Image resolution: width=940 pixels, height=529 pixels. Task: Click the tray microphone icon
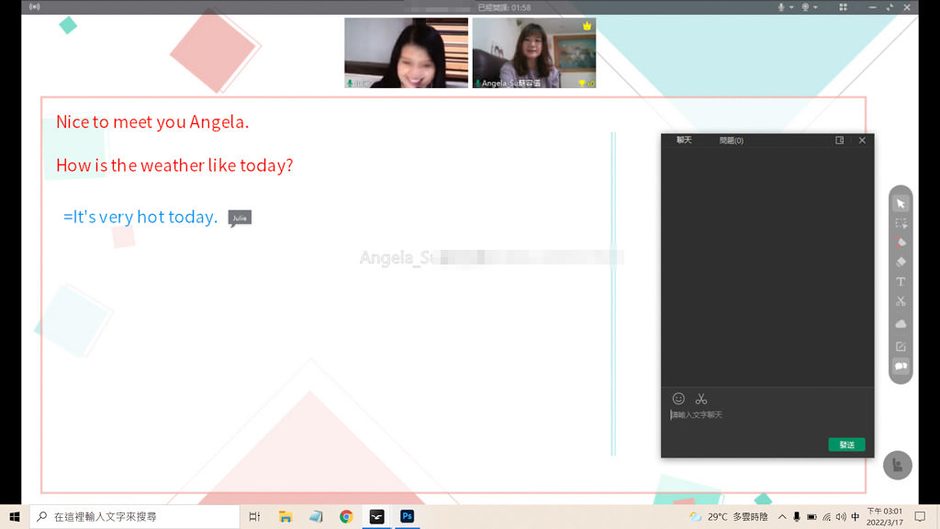(796, 516)
